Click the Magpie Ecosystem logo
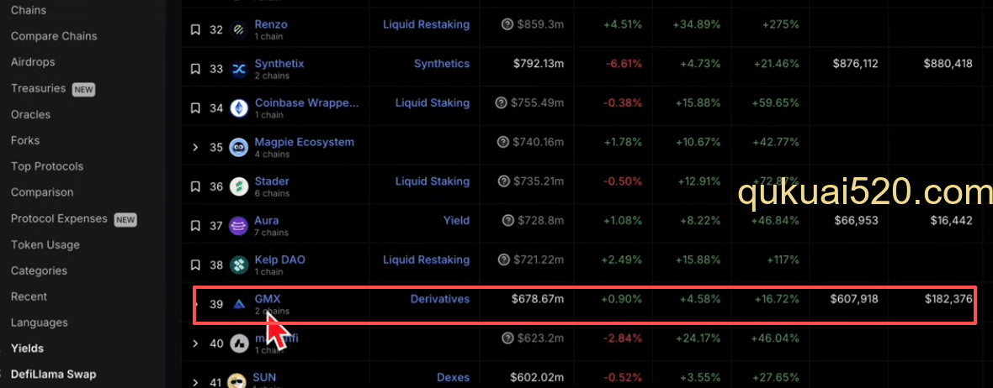993x388 pixels. 239,147
